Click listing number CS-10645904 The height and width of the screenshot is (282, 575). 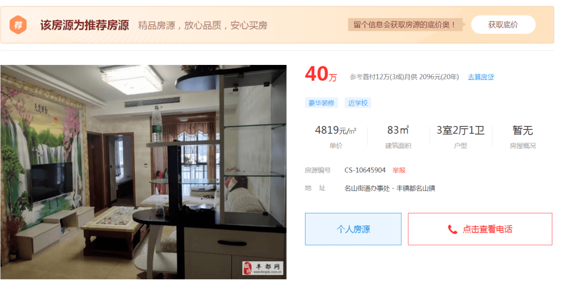(365, 170)
